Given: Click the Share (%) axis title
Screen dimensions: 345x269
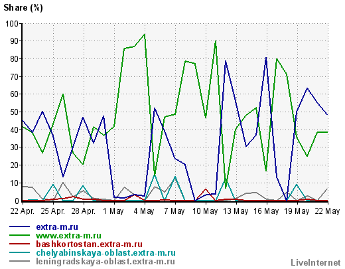Looking at the screenshot, I should coord(23,8).
